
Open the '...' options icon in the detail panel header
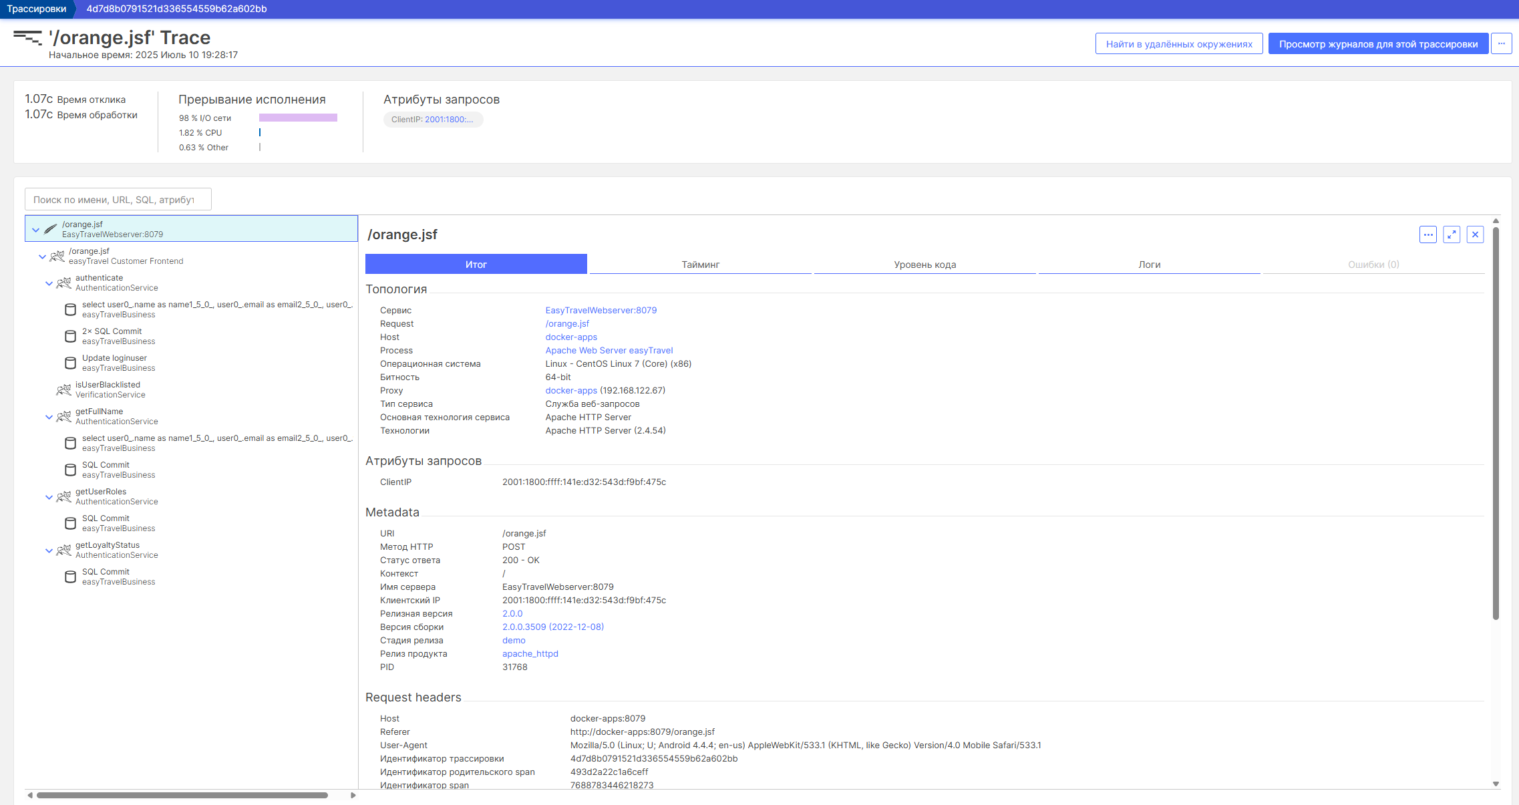click(1428, 234)
